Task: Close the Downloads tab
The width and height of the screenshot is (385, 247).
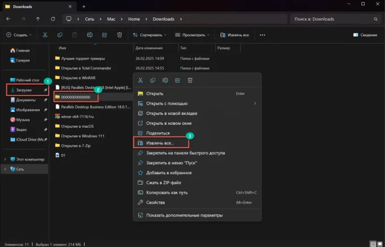Action: (70, 7)
